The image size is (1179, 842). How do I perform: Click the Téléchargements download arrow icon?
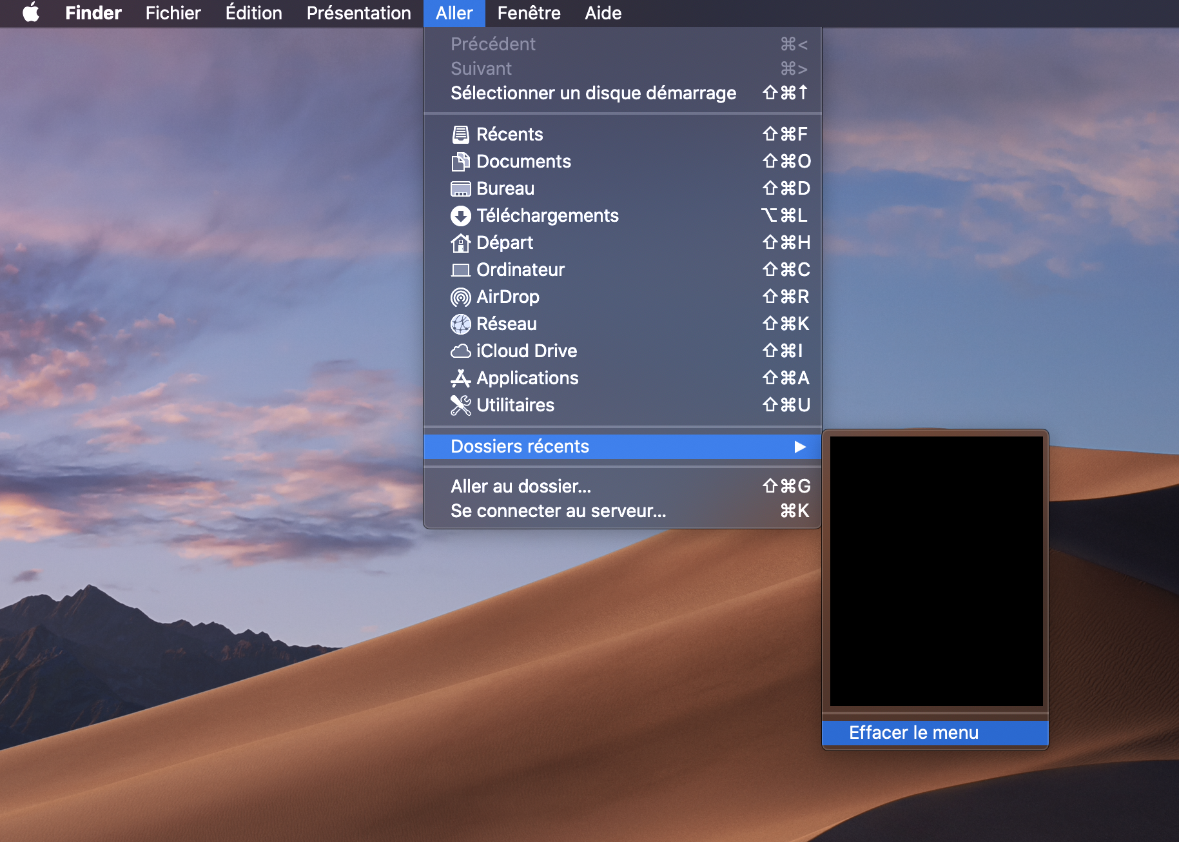coord(460,215)
